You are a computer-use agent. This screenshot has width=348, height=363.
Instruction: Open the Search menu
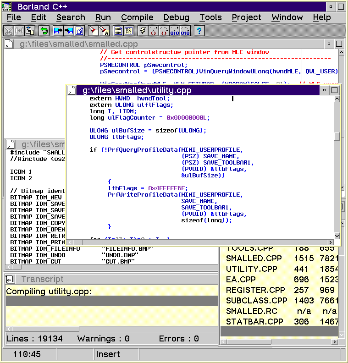71,17
